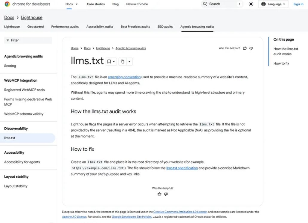308x223 pixels.
Task: Click the bookmark icon beside llms.txt title
Action: pos(109,62)
